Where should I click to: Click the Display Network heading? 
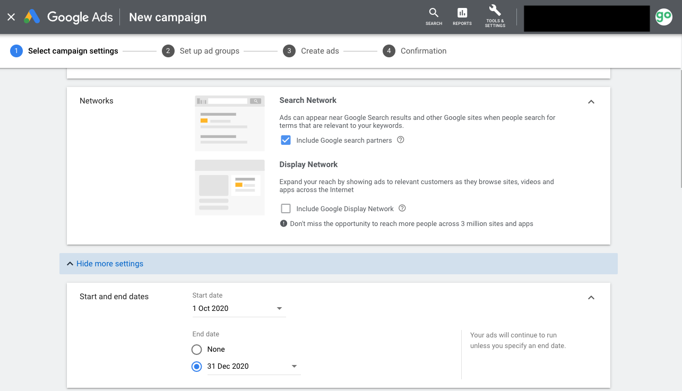pyautogui.click(x=309, y=164)
